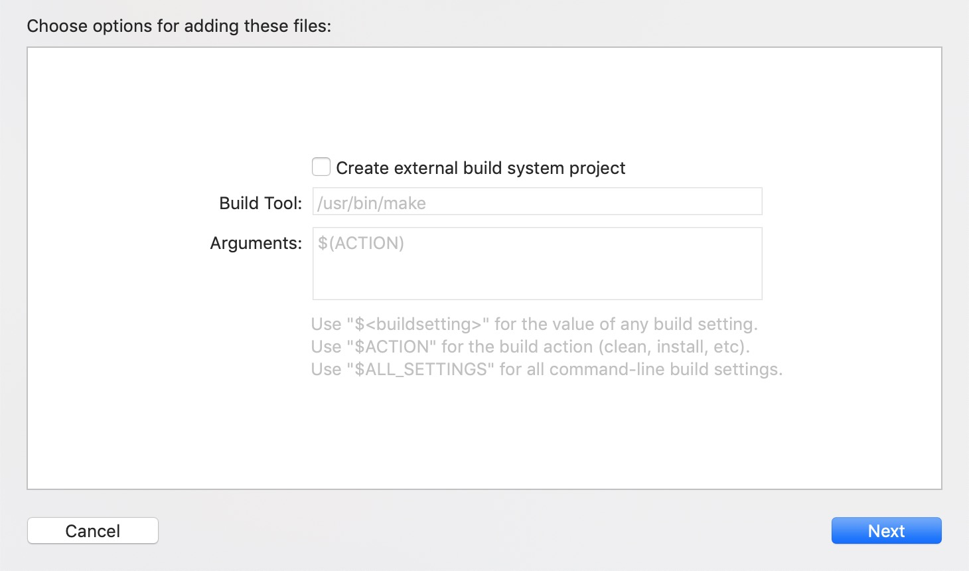Click the white Cancel button
Image resolution: width=969 pixels, height=571 pixels.
pos(92,530)
